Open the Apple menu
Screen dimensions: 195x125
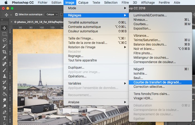tap(6, 2)
